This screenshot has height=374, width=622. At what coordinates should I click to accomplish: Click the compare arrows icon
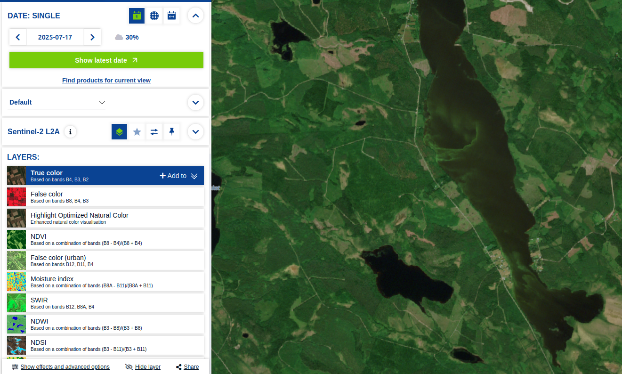[154, 132]
